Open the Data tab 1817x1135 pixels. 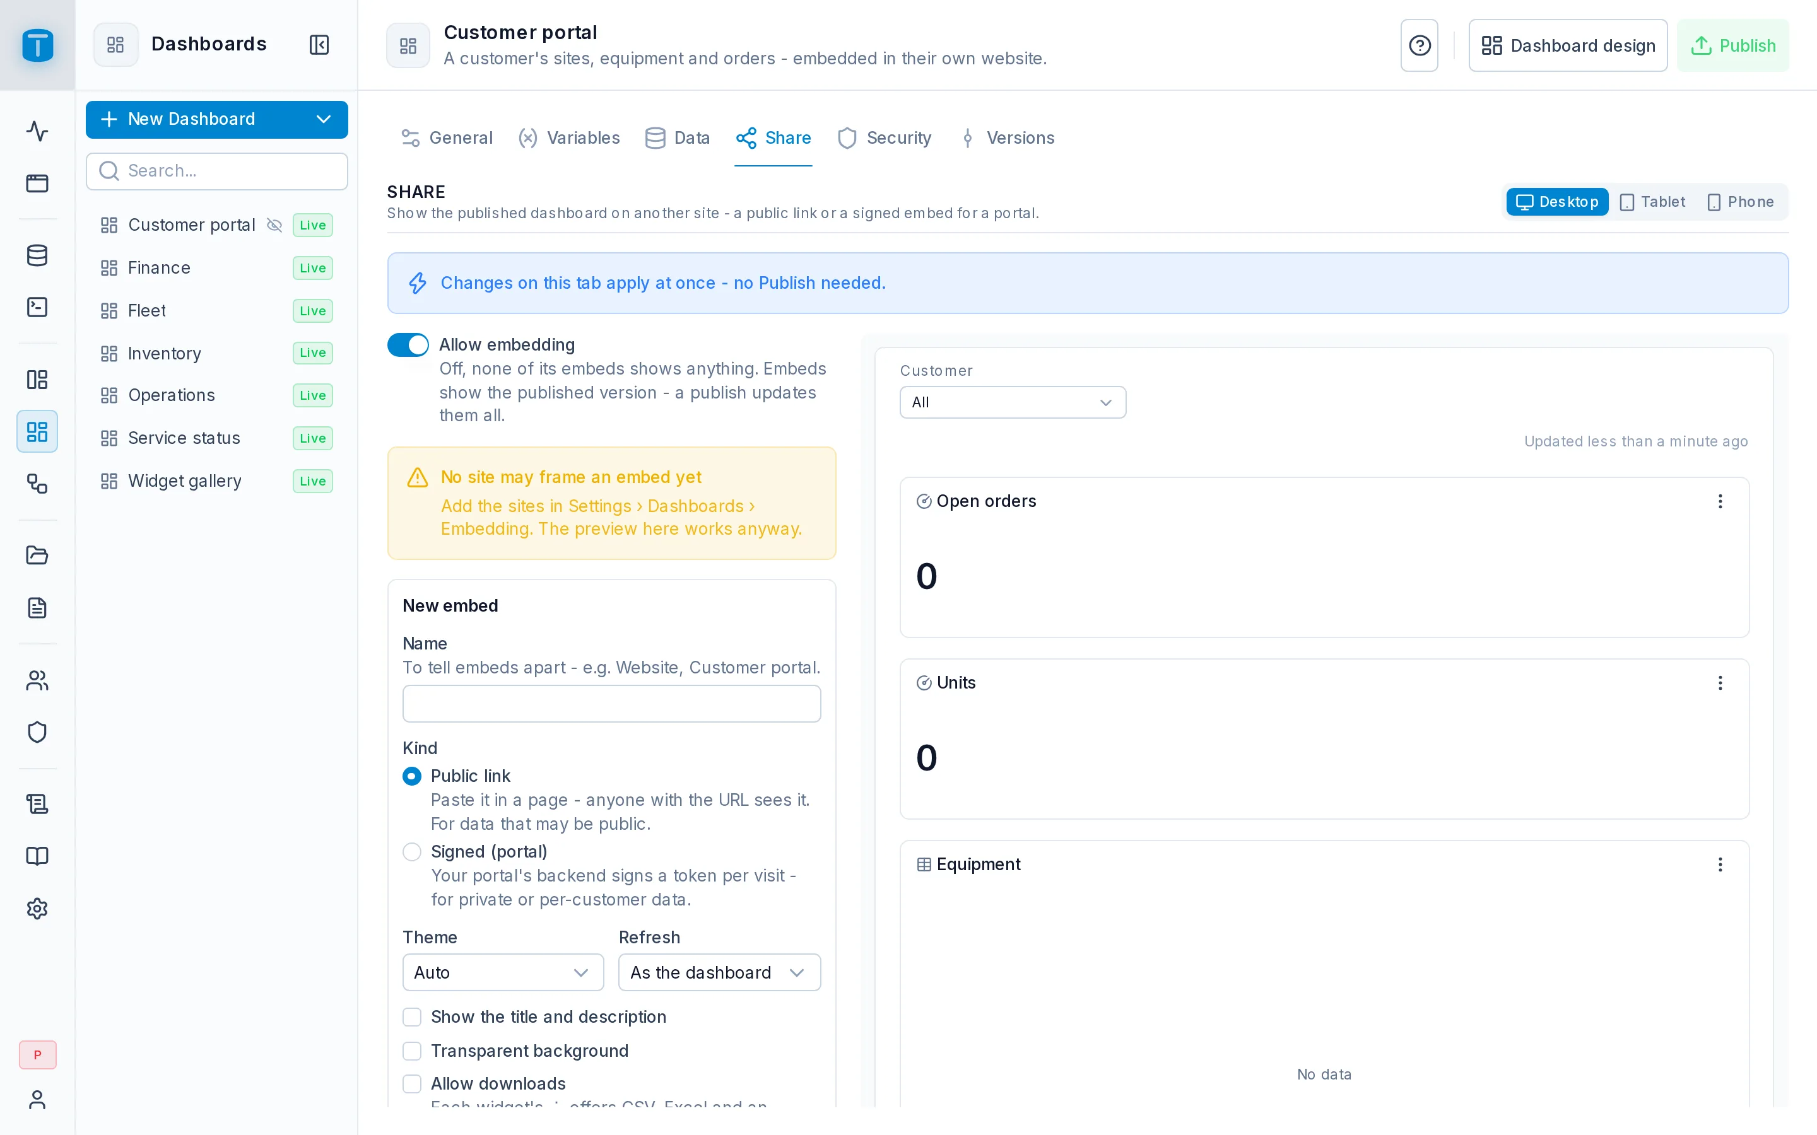point(677,138)
